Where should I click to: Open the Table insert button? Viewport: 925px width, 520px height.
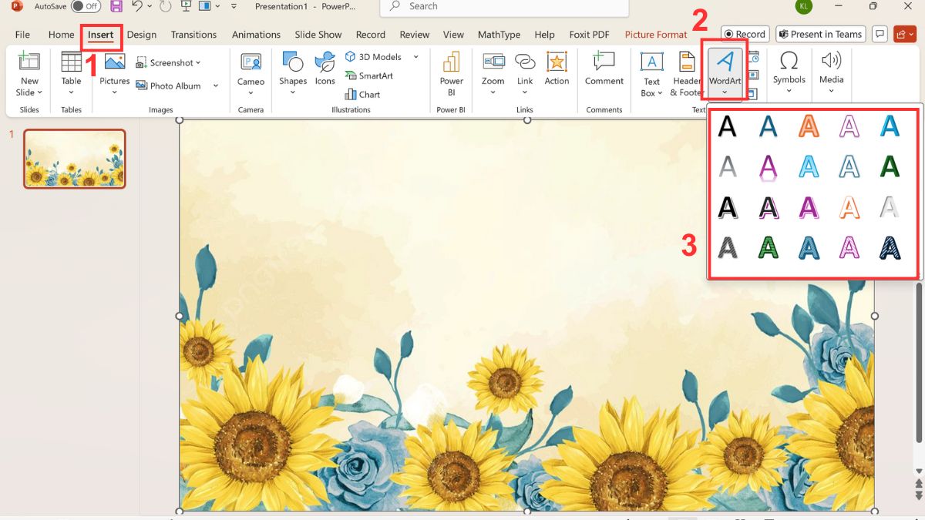[71, 74]
